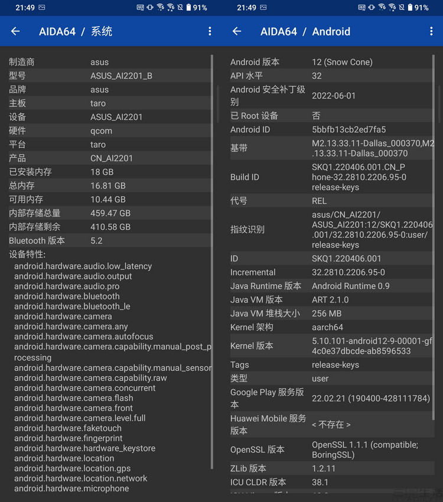Tap keyboard icon in left status bar
This screenshot has width=443, height=502.
140,7
